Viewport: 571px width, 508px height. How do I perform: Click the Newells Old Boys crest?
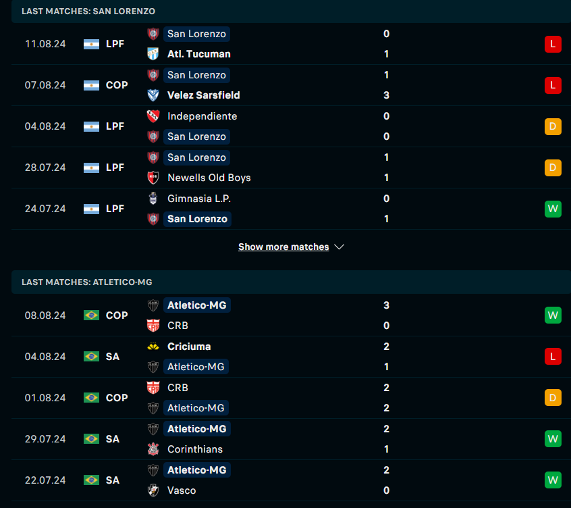pos(153,178)
